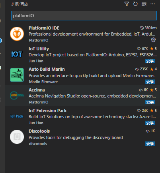Install the IoT Extension Pack
Screen dimensions: 160x173
tap(150, 123)
